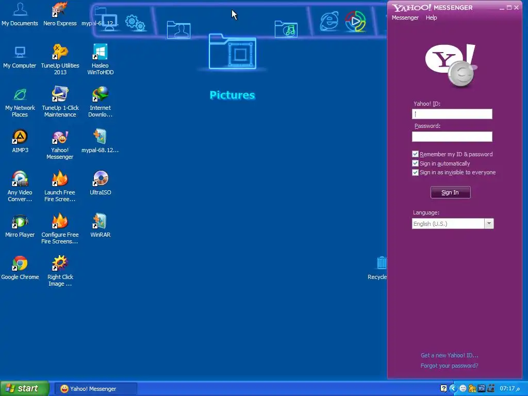
Task: Open Forgot your password link
Action: point(449,366)
